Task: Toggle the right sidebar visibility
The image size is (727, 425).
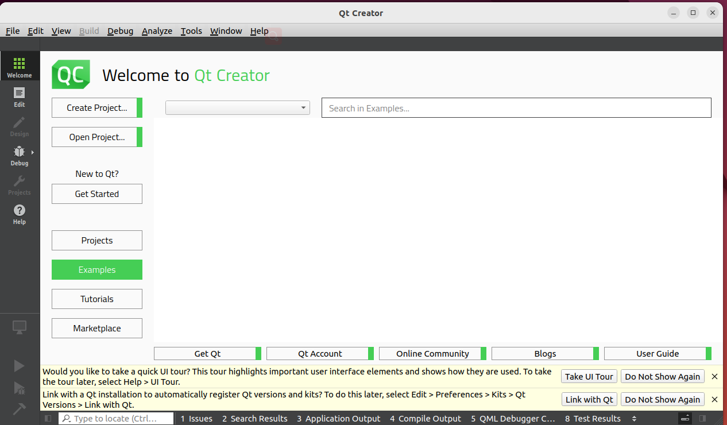Action: 702,419
